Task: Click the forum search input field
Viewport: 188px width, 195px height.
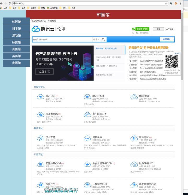Action: click(x=62, y=39)
